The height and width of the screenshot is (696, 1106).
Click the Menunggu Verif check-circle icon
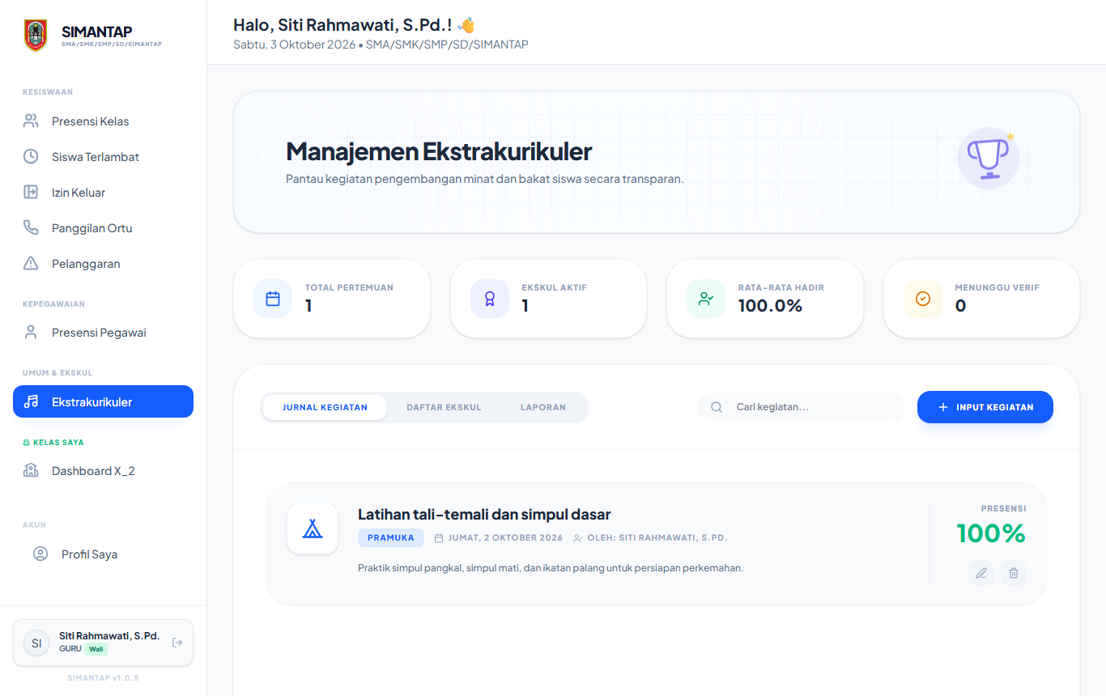coord(923,299)
